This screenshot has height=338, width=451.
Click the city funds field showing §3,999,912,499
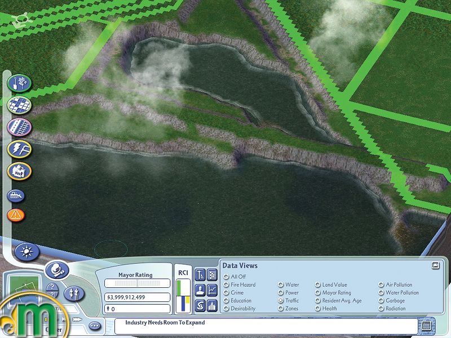137,297
